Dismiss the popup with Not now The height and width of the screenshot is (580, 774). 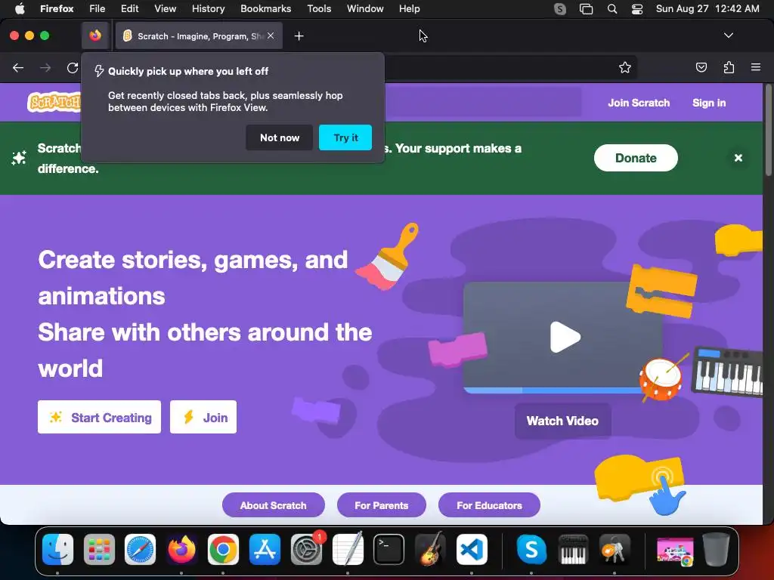click(x=280, y=137)
